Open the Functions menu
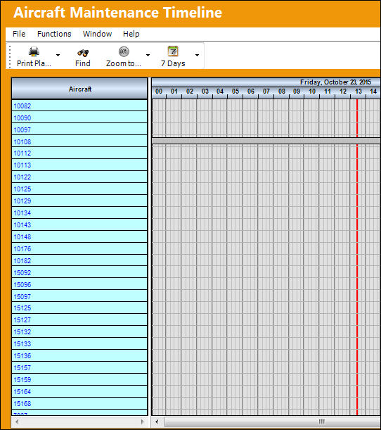Image resolution: width=381 pixels, height=430 pixels. (54, 34)
